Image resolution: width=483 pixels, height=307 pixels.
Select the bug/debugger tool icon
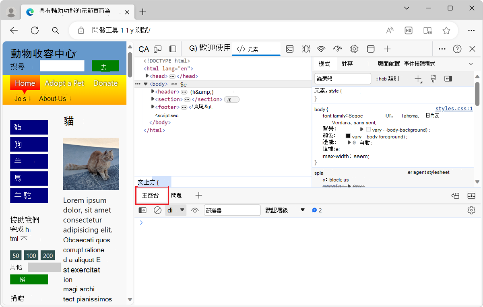(x=306, y=49)
